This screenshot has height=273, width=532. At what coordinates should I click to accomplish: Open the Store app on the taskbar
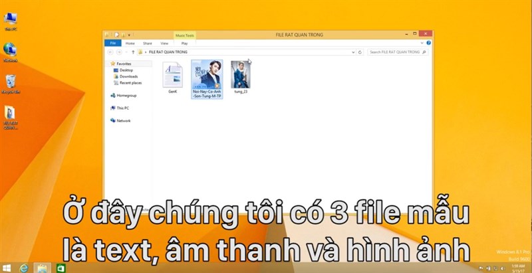61,268
